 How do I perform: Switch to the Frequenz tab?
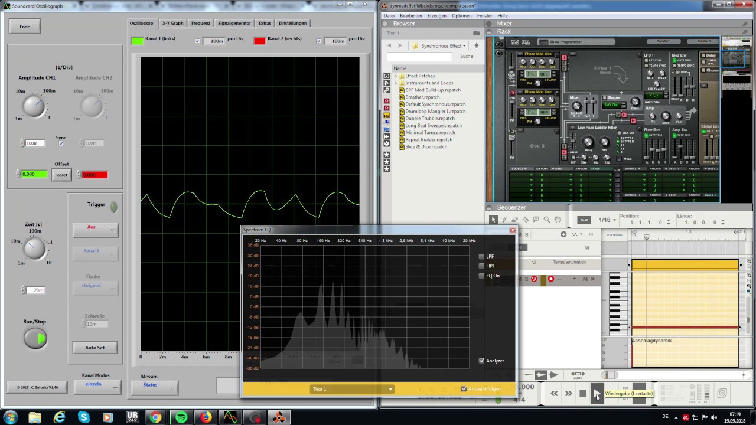click(201, 23)
